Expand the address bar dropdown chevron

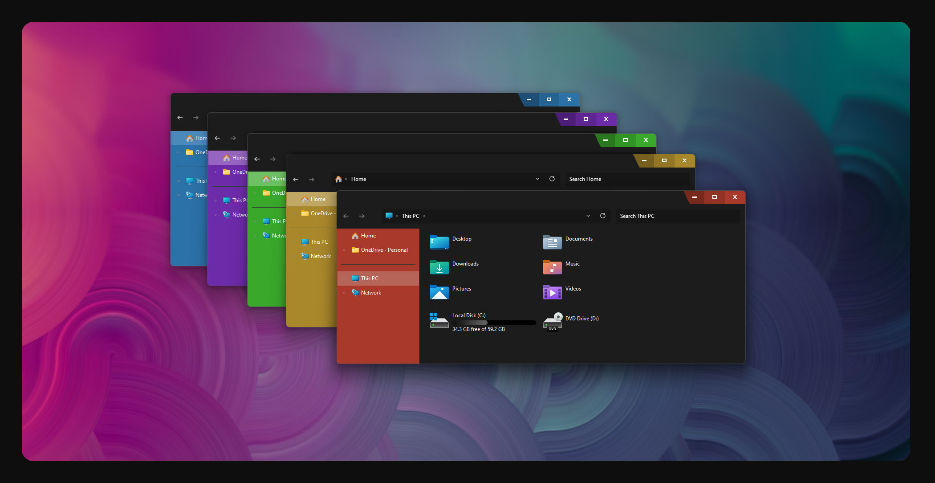click(x=588, y=216)
